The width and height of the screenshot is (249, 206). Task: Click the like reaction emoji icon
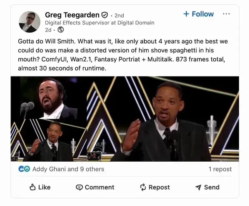coord(21,169)
